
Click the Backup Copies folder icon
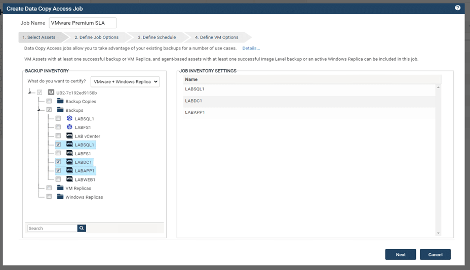(x=60, y=101)
